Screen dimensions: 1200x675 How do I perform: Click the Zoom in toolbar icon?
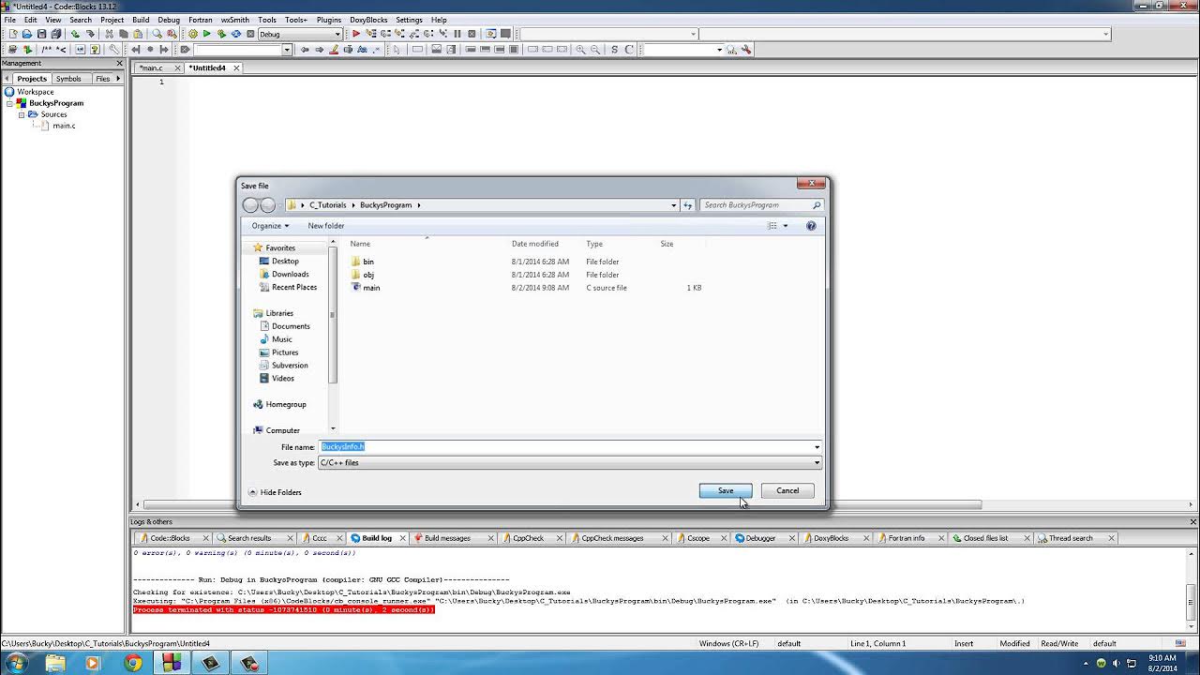tap(580, 50)
